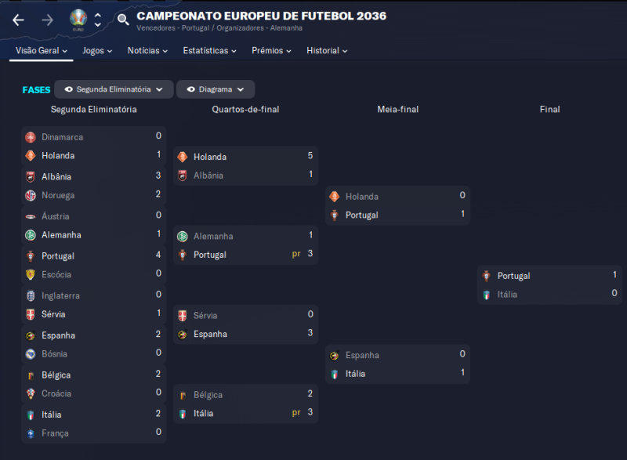Click the Itália flag in Meia-final
This screenshot has width=627, height=460.
click(x=335, y=374)
